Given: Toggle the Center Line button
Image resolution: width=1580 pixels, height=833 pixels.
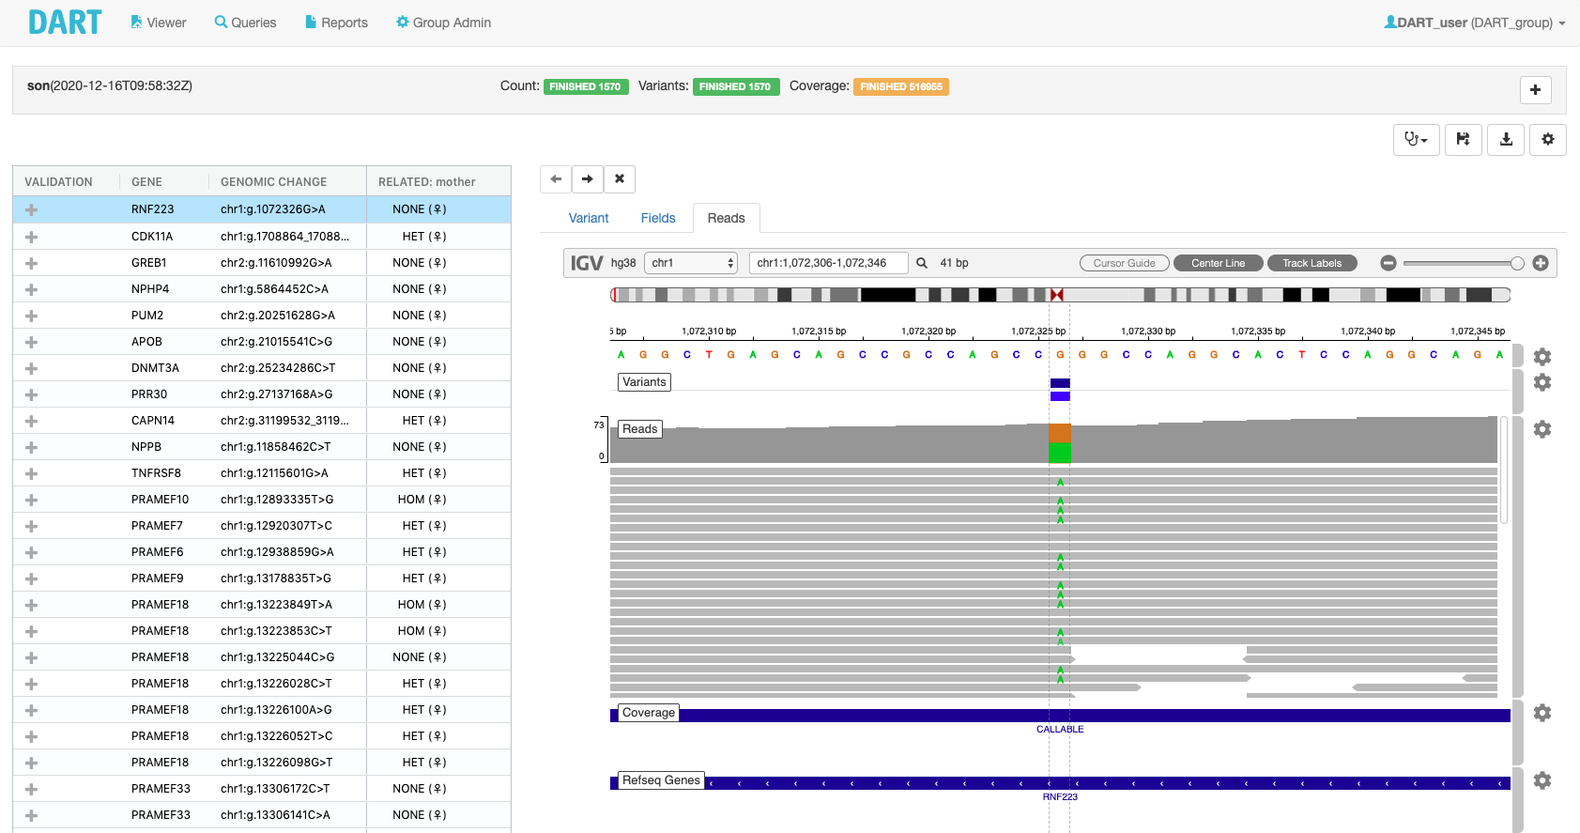Looking at the screenshot, I should [1218, 263].
